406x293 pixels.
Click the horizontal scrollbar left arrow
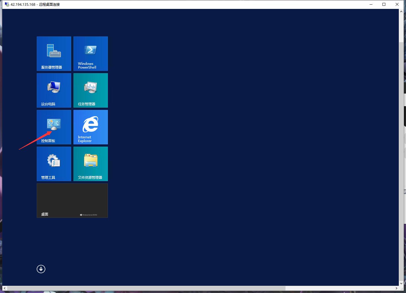point(4,288)
